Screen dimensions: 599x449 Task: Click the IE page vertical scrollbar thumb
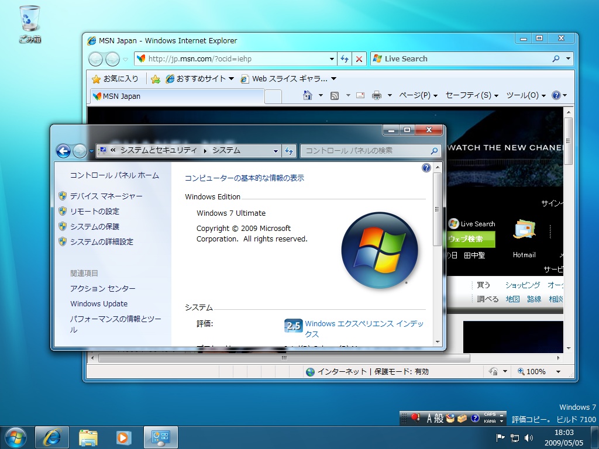point(568,141)
